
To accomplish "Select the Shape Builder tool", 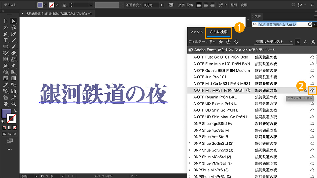I will pyautogui.click(x=6, y=72).
